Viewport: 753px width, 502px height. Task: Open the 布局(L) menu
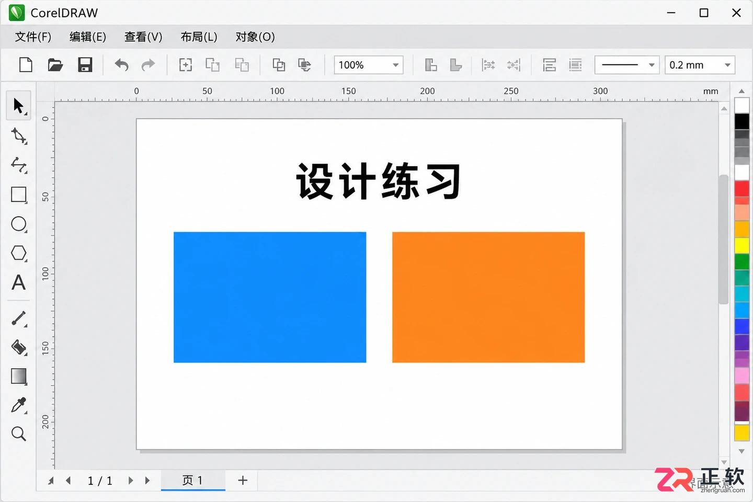[x=199, y=37]
